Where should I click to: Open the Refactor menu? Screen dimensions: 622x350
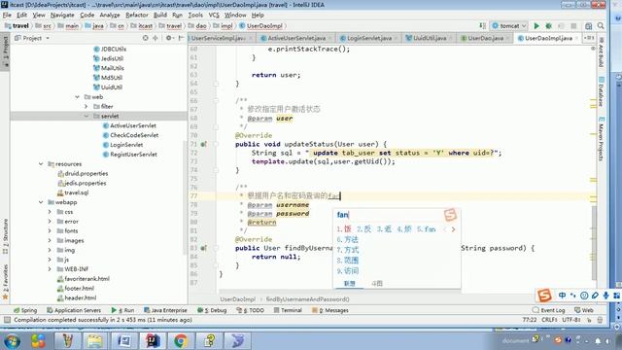136,16
